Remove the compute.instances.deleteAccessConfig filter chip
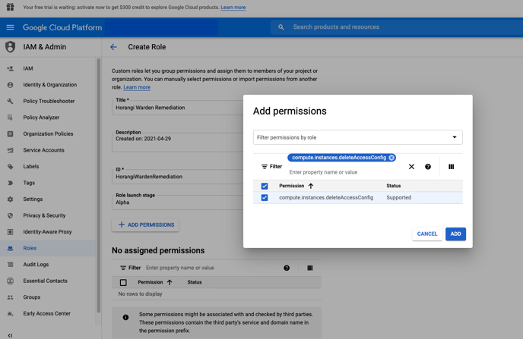 point(391,157)
